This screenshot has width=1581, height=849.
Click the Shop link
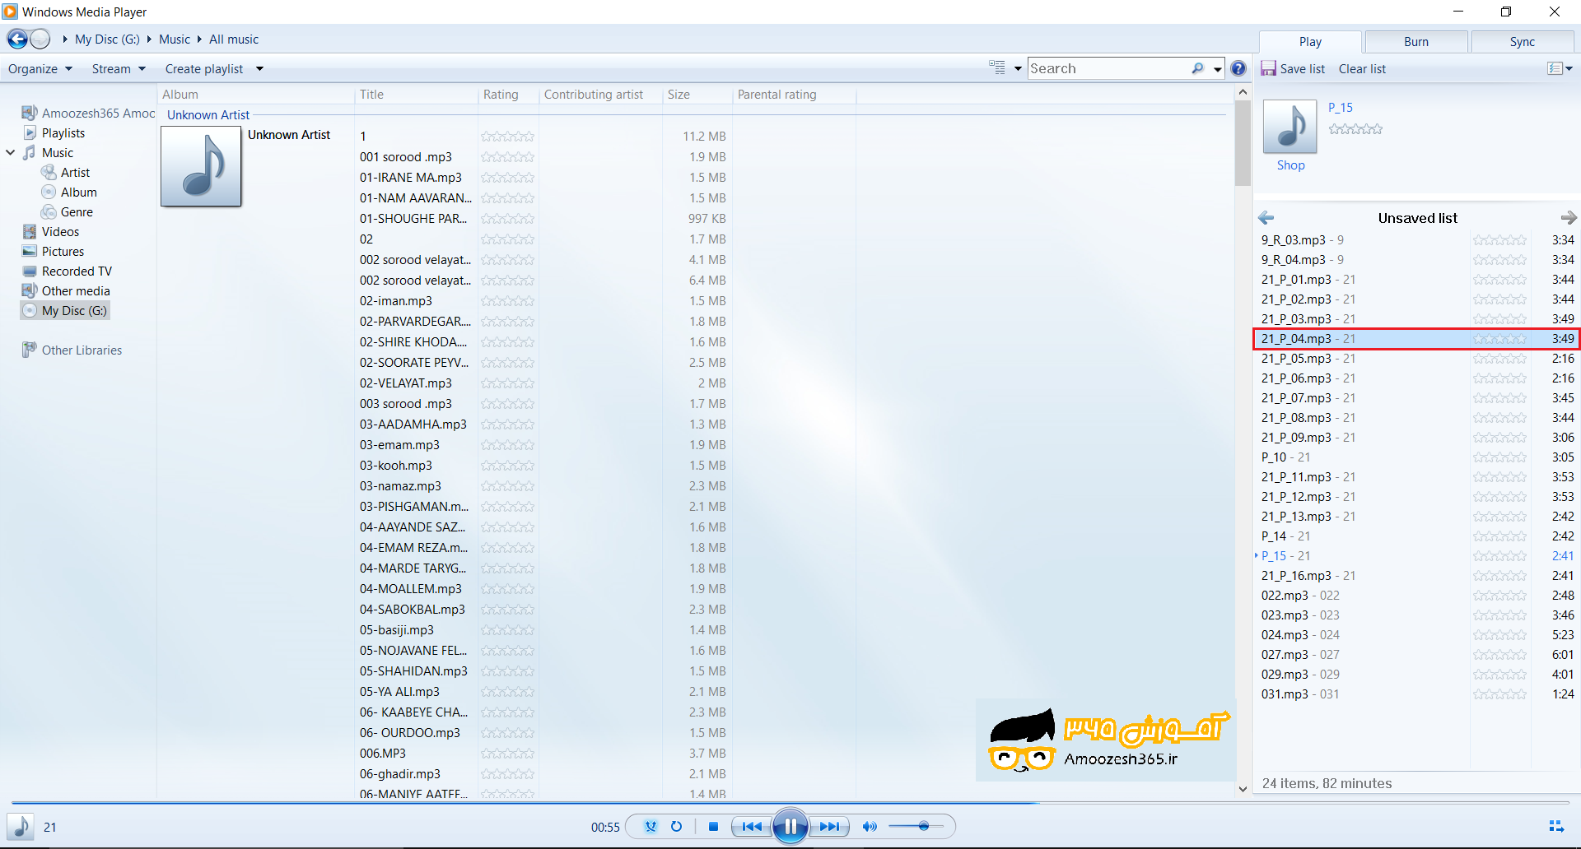pyautogui.click(x=1290, y=165)
